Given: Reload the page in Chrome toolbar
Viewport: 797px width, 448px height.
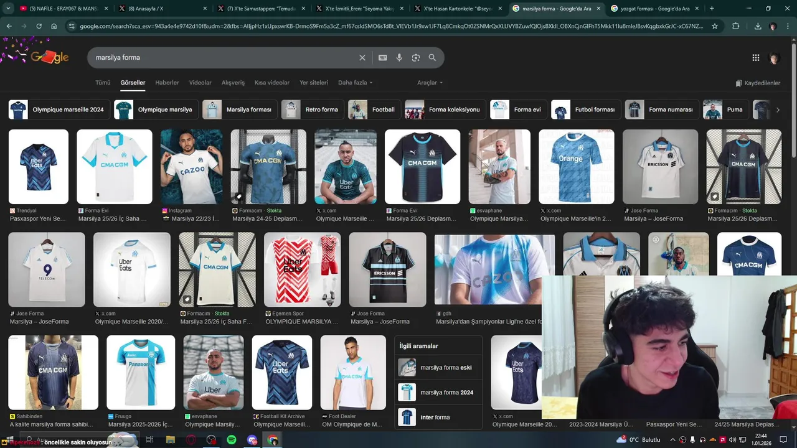Looking at the screenshot, I should 39,26.
